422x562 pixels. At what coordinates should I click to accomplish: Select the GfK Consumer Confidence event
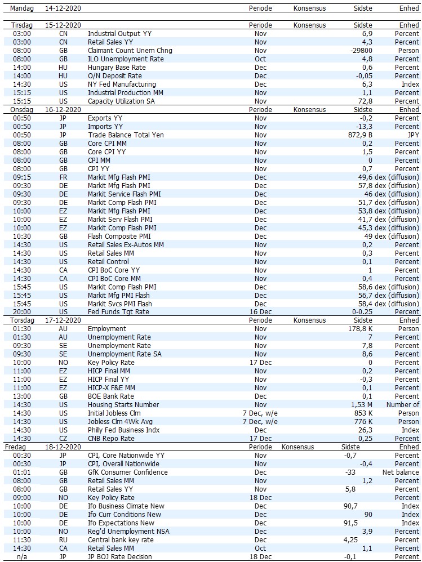pos(128,472)
